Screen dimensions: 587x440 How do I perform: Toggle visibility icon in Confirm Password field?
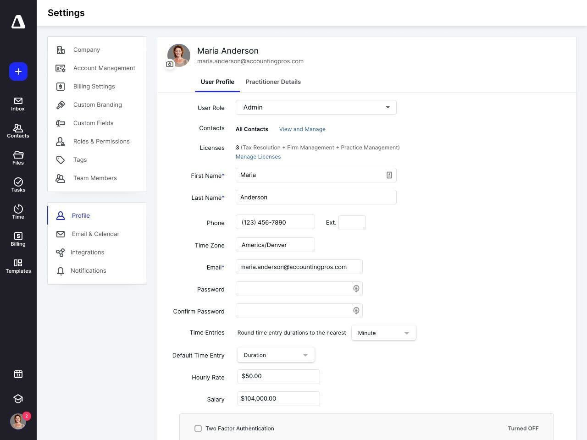(x=356, y=311)
